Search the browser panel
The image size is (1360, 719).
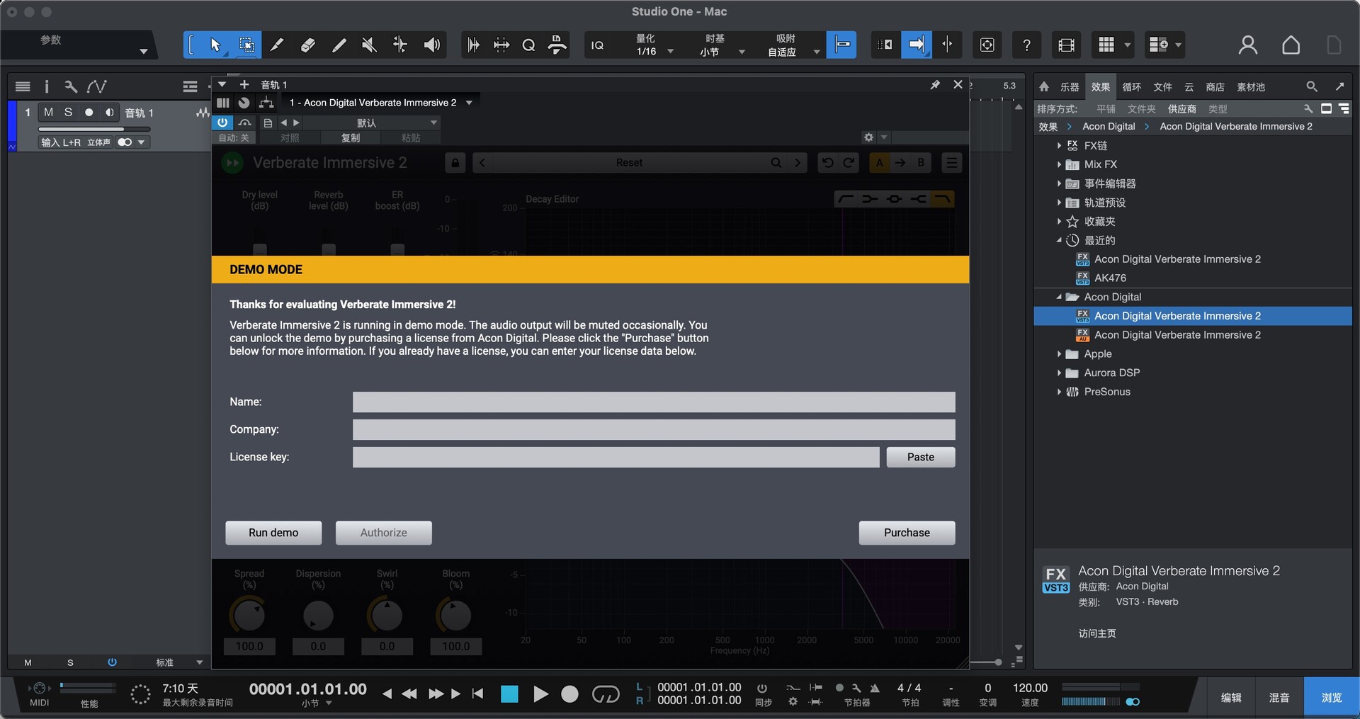(1312, 86)
